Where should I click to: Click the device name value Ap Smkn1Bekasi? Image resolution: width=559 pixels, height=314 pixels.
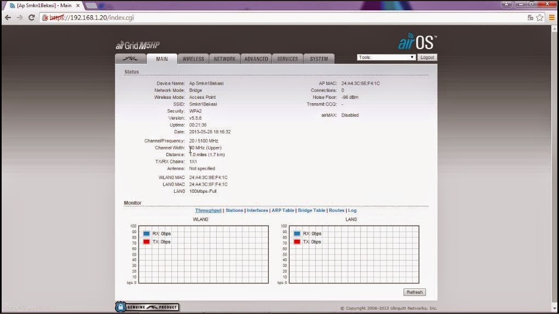pyautogui.click(x=206, y=84)
